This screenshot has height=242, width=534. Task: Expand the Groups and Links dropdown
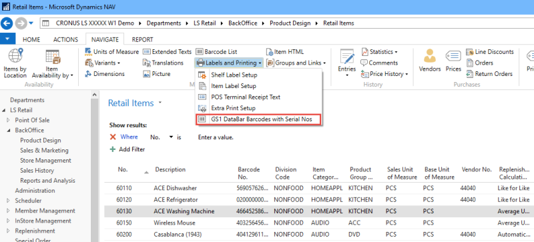coord(296,63)
